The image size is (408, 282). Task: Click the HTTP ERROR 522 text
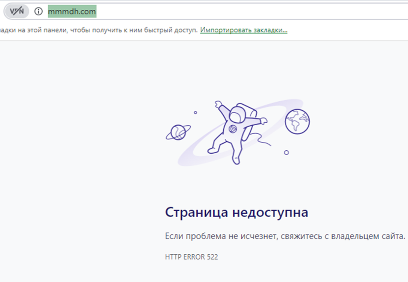point(191,257)
